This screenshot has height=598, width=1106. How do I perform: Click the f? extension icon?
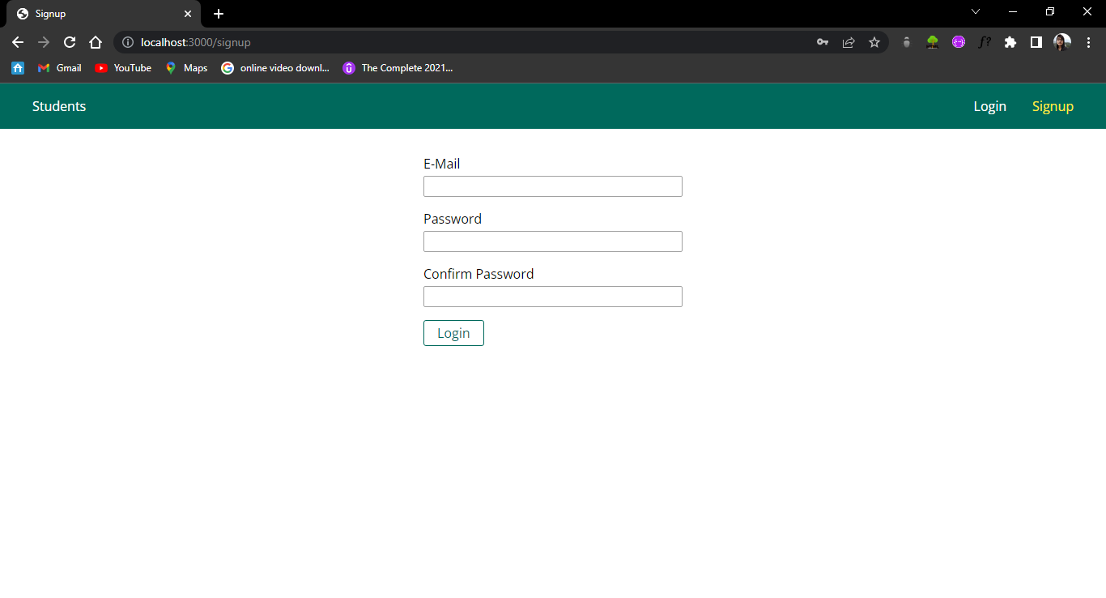click(985, 42)
